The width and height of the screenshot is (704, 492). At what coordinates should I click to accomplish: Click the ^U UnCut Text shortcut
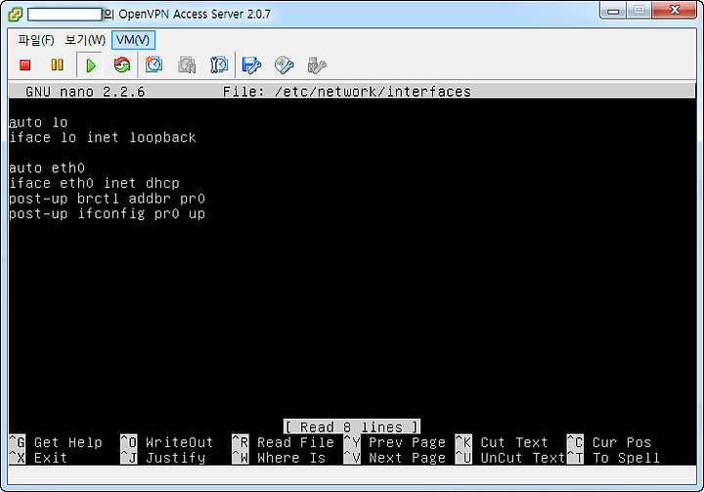[x=510, y=458]
